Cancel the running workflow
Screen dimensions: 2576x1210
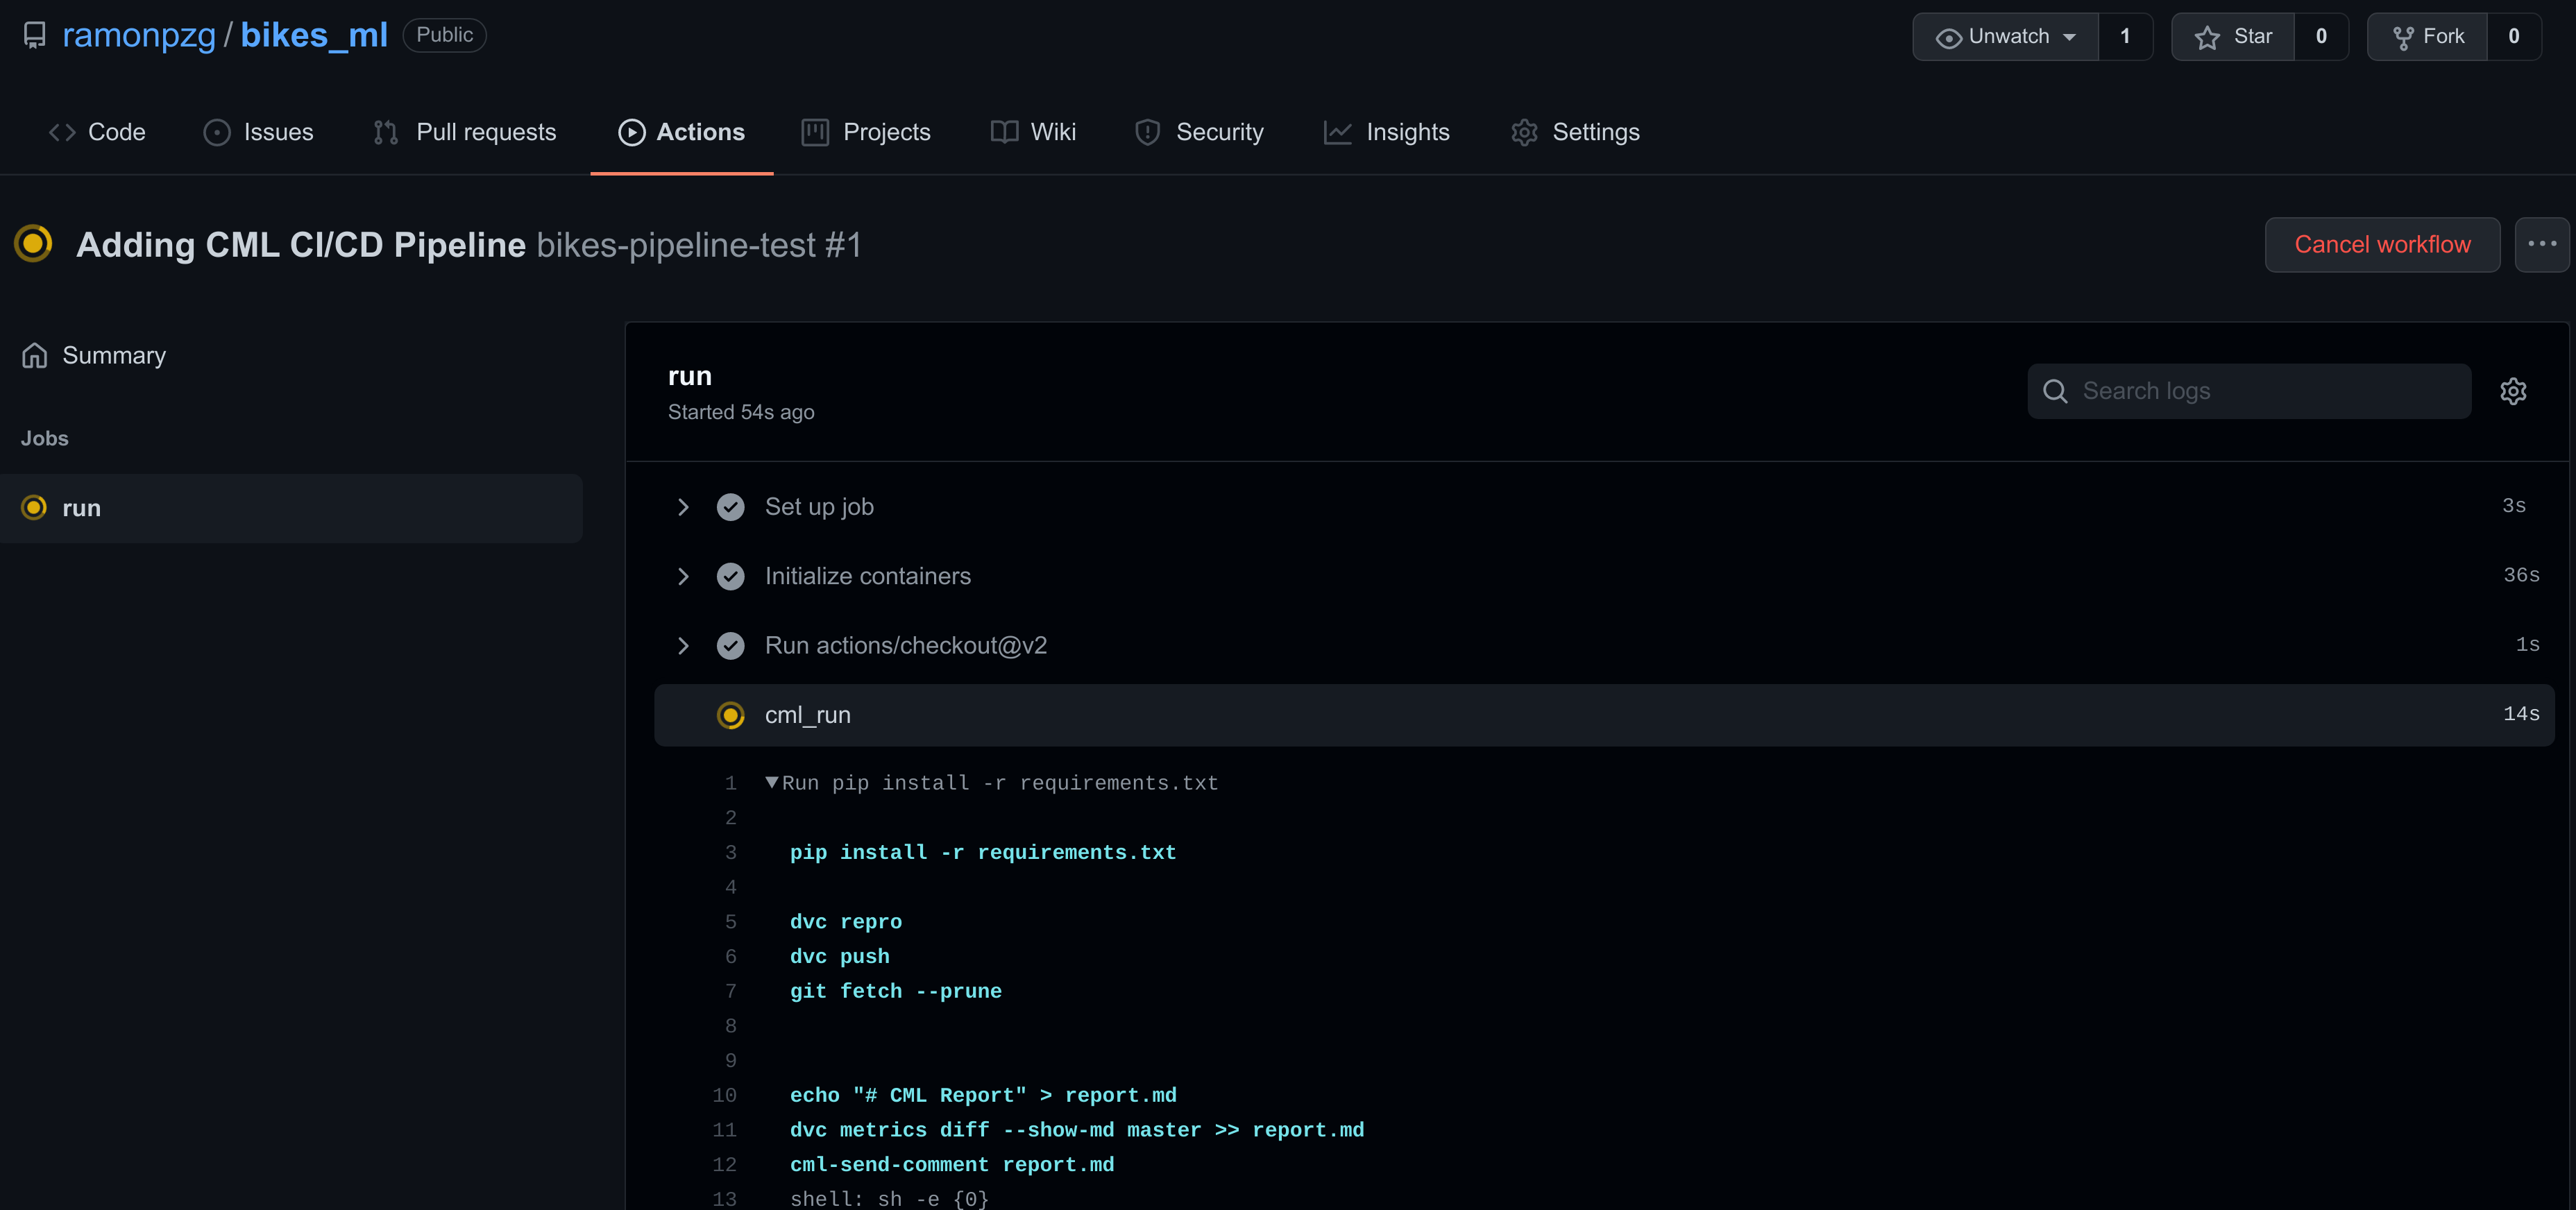coord(2382,245)
